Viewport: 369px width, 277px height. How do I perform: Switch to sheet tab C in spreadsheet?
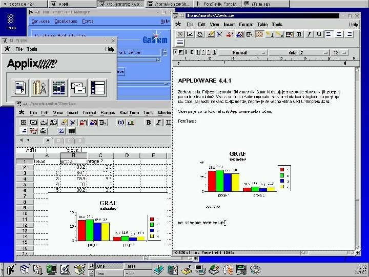pos(69,141)
